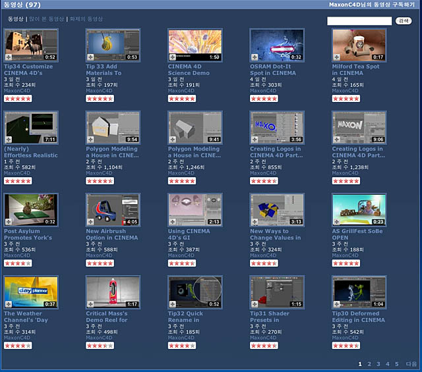This screenshot has width=422, height=372.
Task: Click plus icon on AS GrillFest SoBe thumbnail
Action: point(337,222)
